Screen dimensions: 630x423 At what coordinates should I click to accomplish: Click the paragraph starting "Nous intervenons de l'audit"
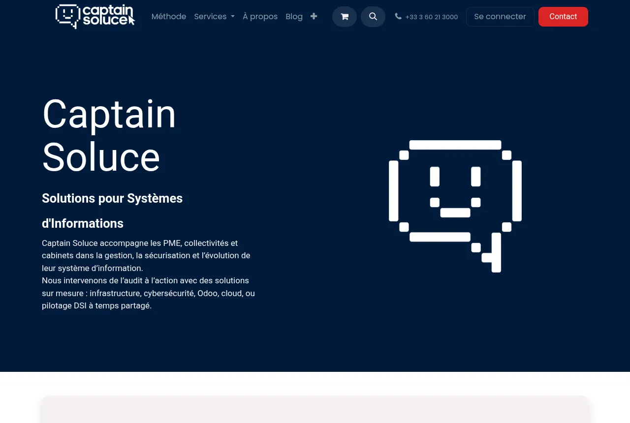point(148,293)
